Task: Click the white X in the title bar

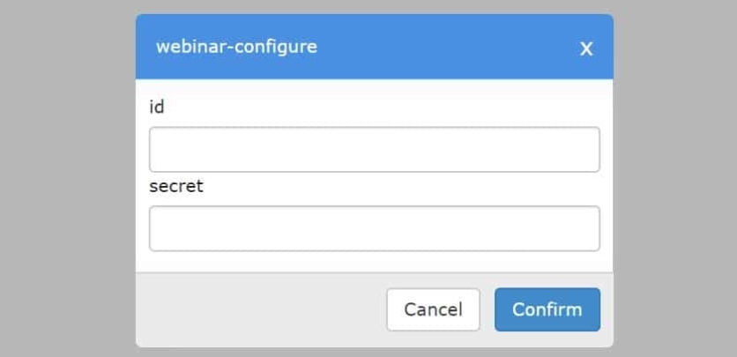Action: tap(586, 48)
